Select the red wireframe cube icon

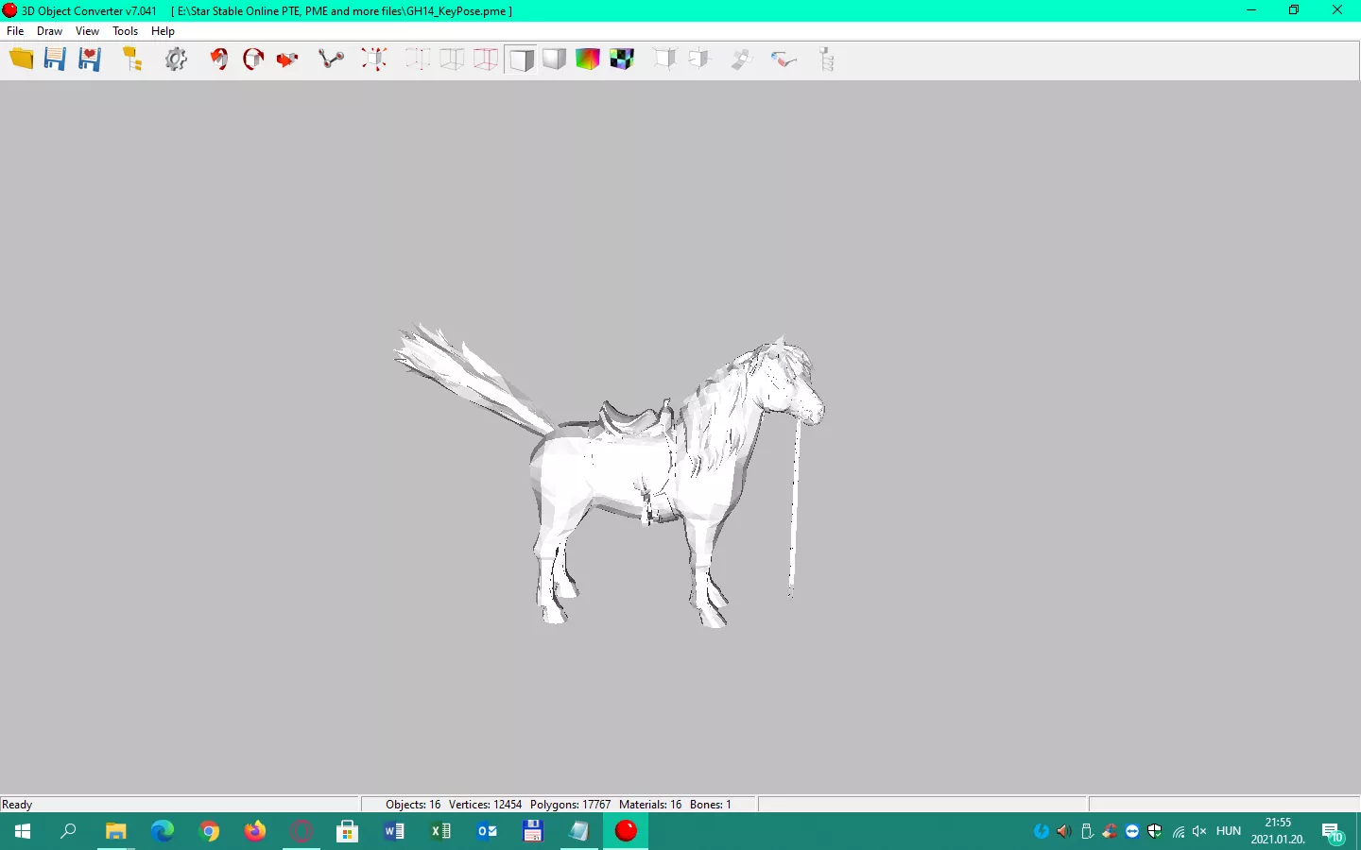[486, 59]
